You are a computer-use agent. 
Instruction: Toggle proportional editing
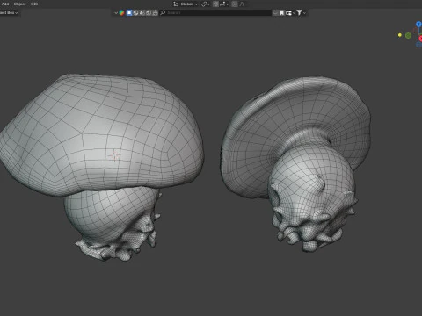click(235, 4)
